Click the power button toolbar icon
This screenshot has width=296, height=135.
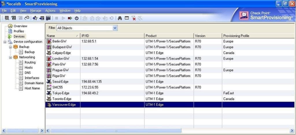[x=76, y=18]
